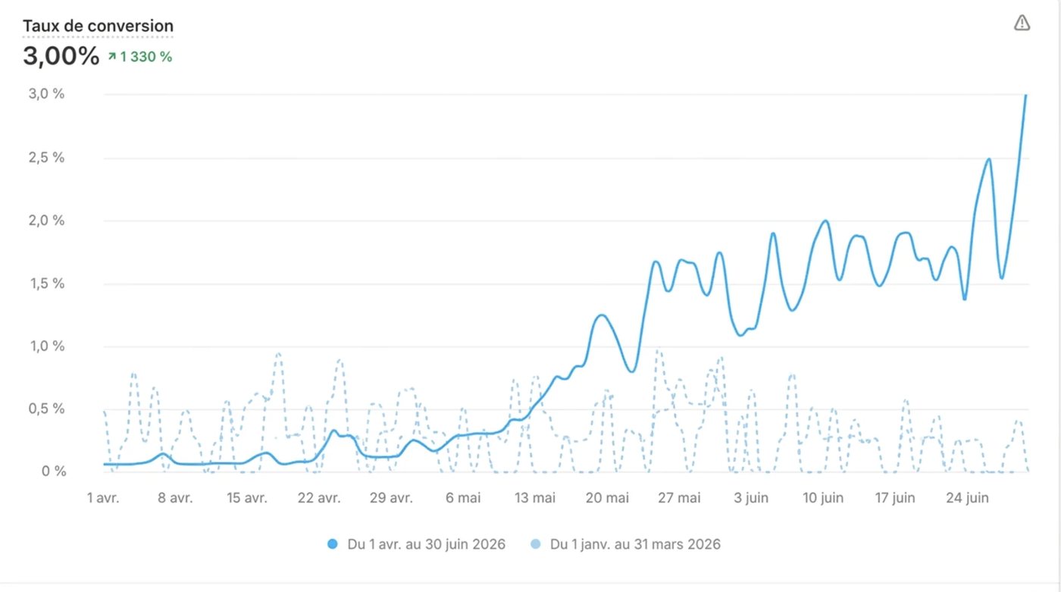This screenshot has height=592, width=1061.
Task: Toggle the Du 1 avr. au 30 juin 2026 series
Action: pyautogui.click(x=416, y=544)
